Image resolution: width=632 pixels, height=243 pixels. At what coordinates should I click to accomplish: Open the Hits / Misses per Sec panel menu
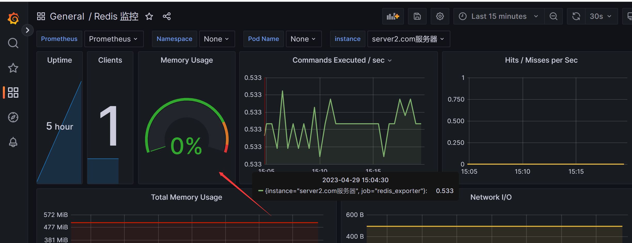coord(541,60)
